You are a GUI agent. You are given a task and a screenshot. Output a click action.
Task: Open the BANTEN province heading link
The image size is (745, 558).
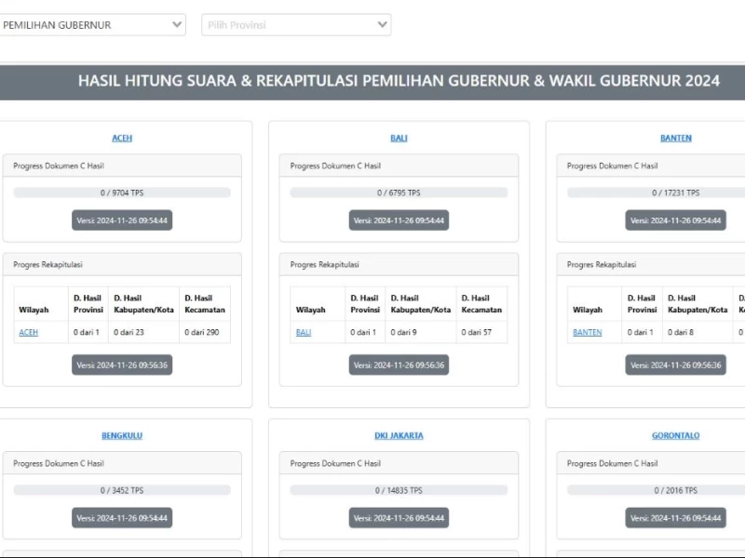[676, 138]
